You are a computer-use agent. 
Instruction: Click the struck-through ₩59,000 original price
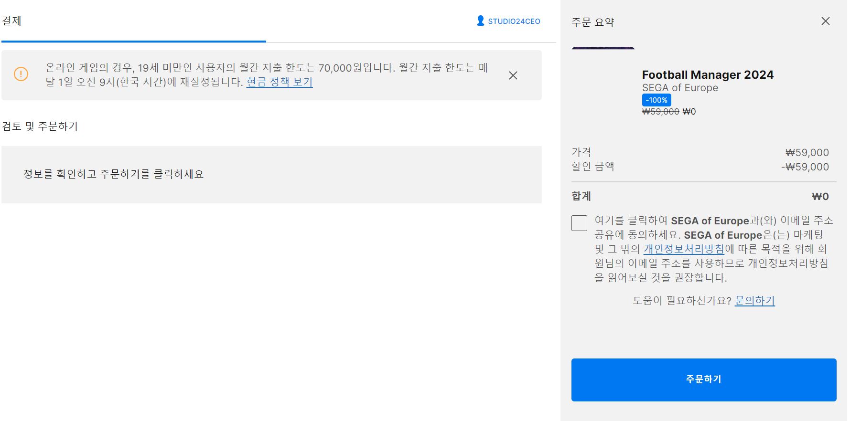pyautogui.click(x=660, y=112)
